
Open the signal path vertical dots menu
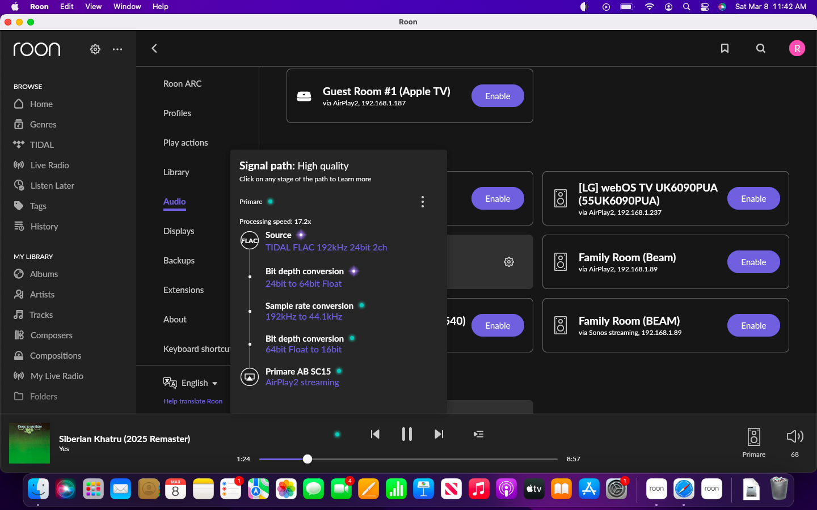click(x=423, y=202)
